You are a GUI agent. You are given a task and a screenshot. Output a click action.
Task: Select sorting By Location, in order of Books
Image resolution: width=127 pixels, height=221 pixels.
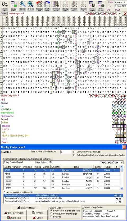[x=51, y=211]
